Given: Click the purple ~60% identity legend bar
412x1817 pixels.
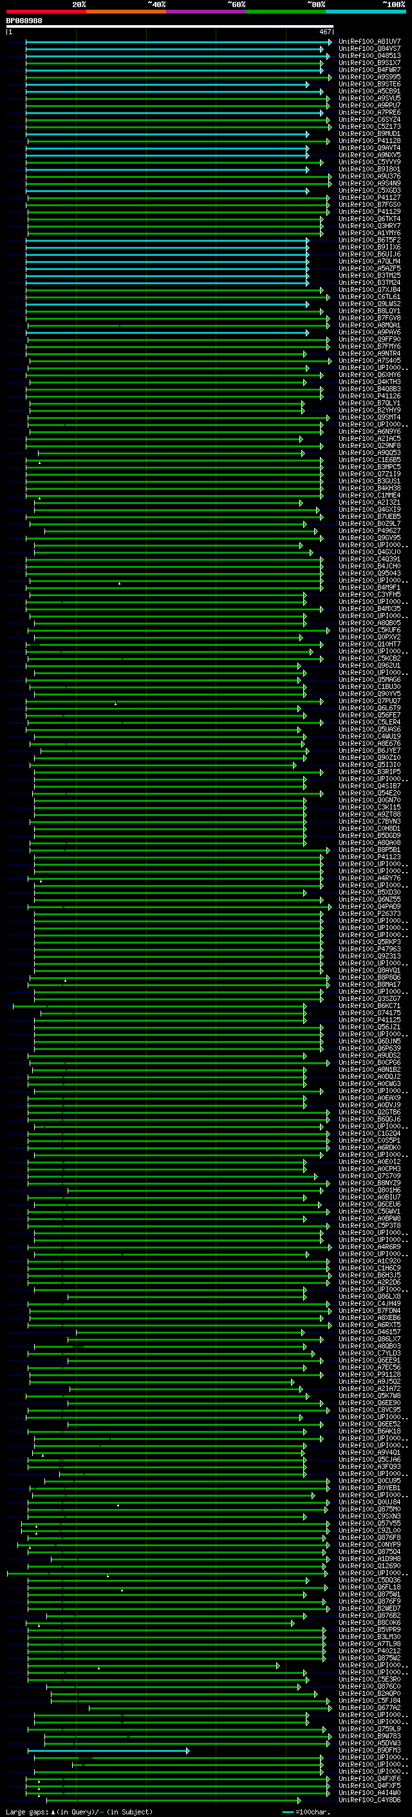Looking at the screenshot, I should click(x=207, y=12).
